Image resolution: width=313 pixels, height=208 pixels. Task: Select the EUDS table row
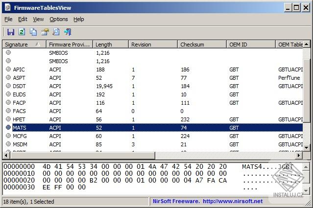[x=153, y=94]
